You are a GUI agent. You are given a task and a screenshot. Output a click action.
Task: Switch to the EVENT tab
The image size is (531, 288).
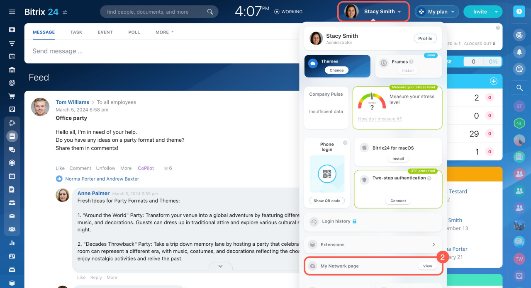point(105,32)
